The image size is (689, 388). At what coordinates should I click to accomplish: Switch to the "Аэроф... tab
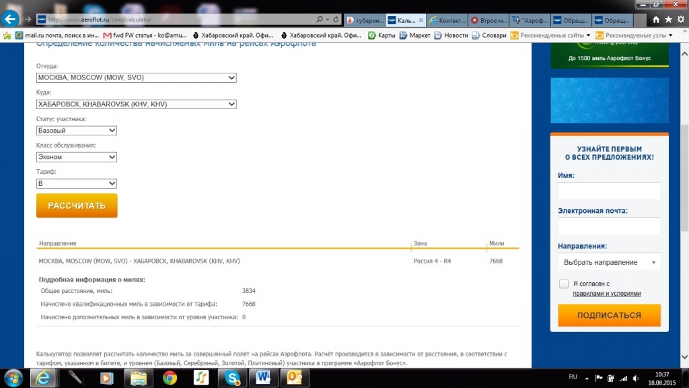[x=530, y=20]
